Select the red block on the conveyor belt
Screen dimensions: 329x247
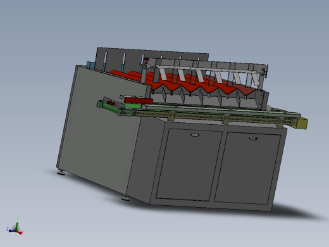coord(139,101)
